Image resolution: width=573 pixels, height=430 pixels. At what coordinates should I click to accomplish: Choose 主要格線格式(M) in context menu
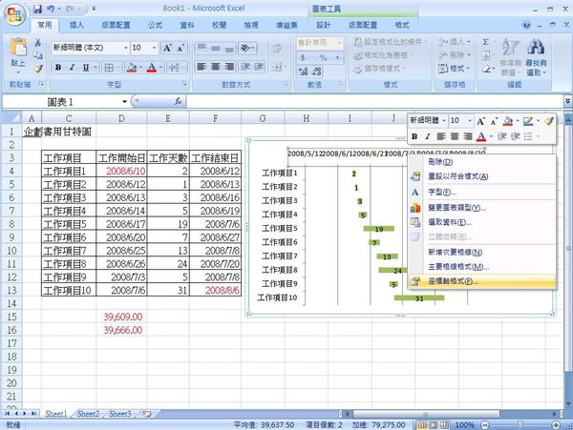point(481,267)
